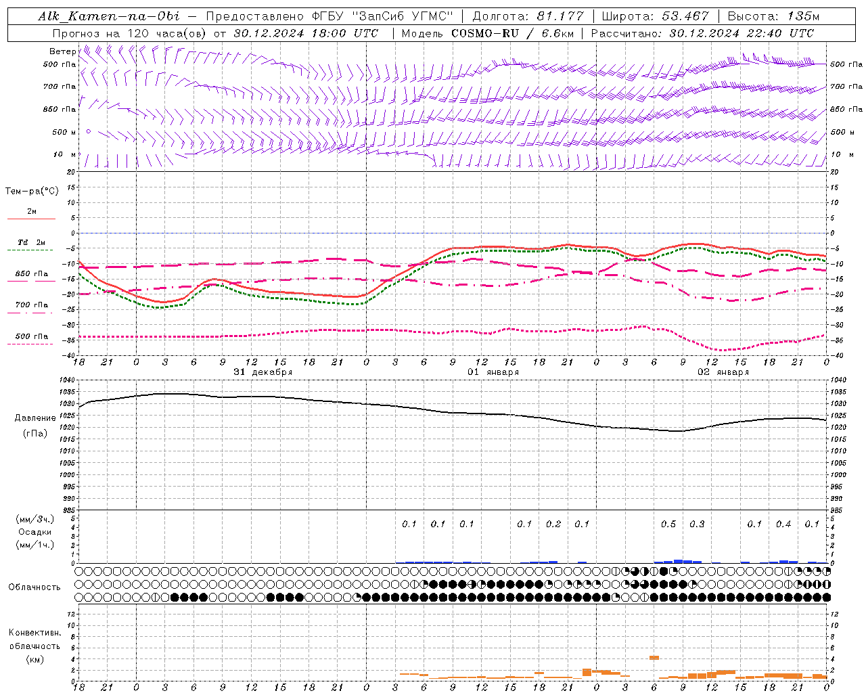Click the forecast start 30.12.2024 18:00 UTC
Screen dimensions: 866x693
tap(306, 33)
